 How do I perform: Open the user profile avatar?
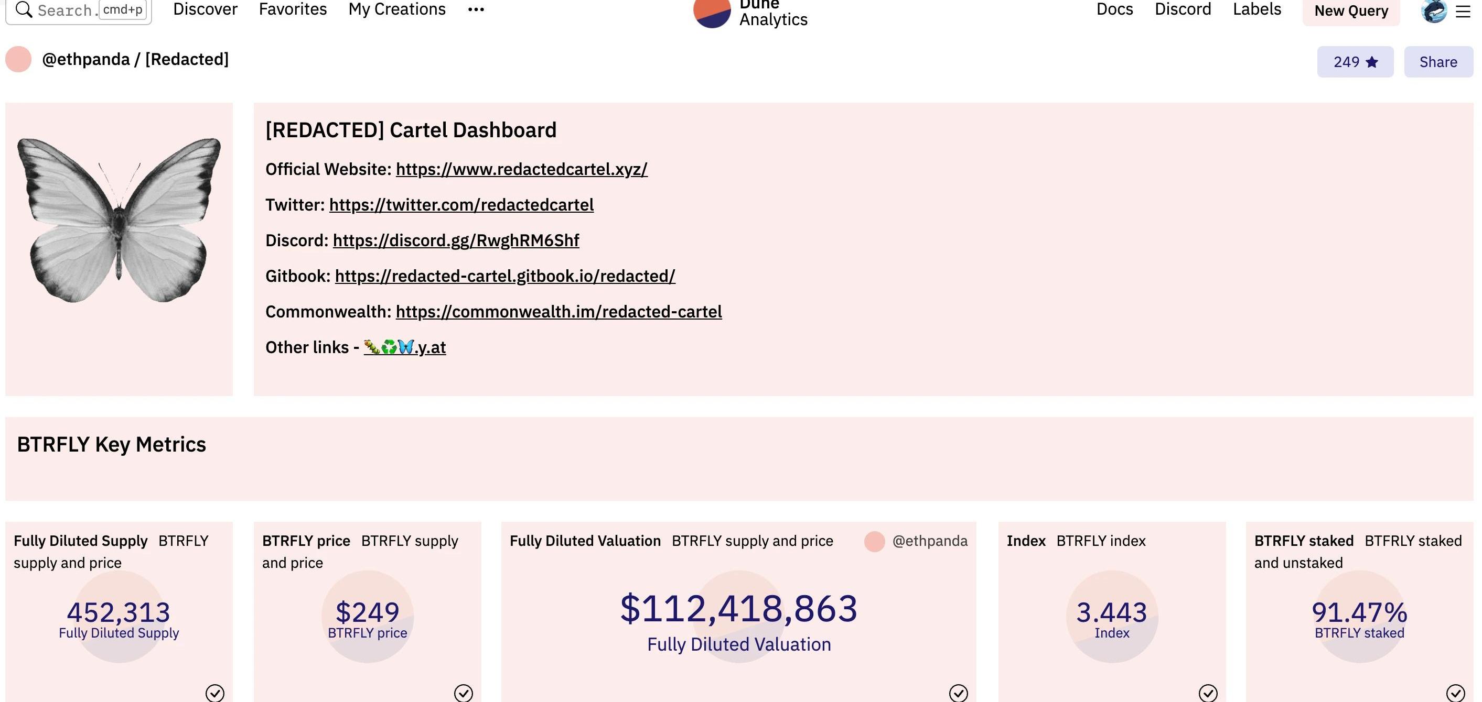click(1434, 11)
